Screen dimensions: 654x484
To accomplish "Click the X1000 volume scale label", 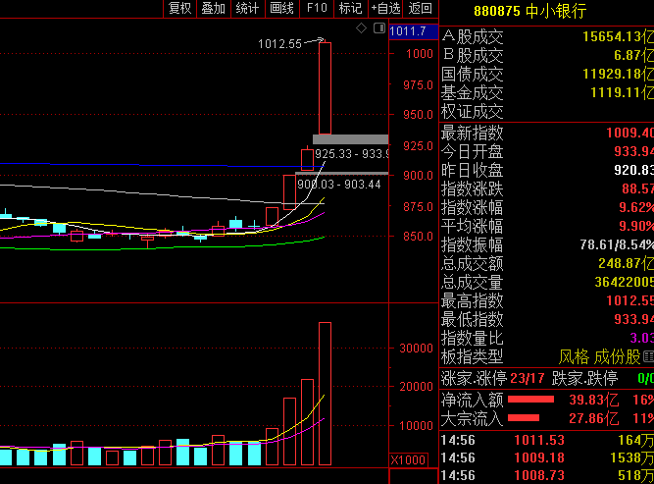I will pyautogui.click(x=407, y=460).
